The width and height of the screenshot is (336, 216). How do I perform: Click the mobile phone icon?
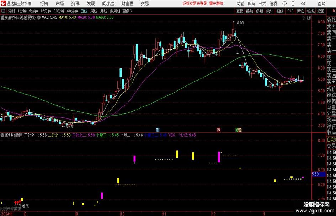pos(293,4)
